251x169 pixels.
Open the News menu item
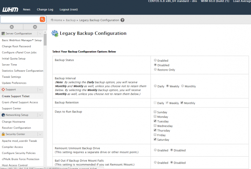pyautogui.click(x=26, y=9)
